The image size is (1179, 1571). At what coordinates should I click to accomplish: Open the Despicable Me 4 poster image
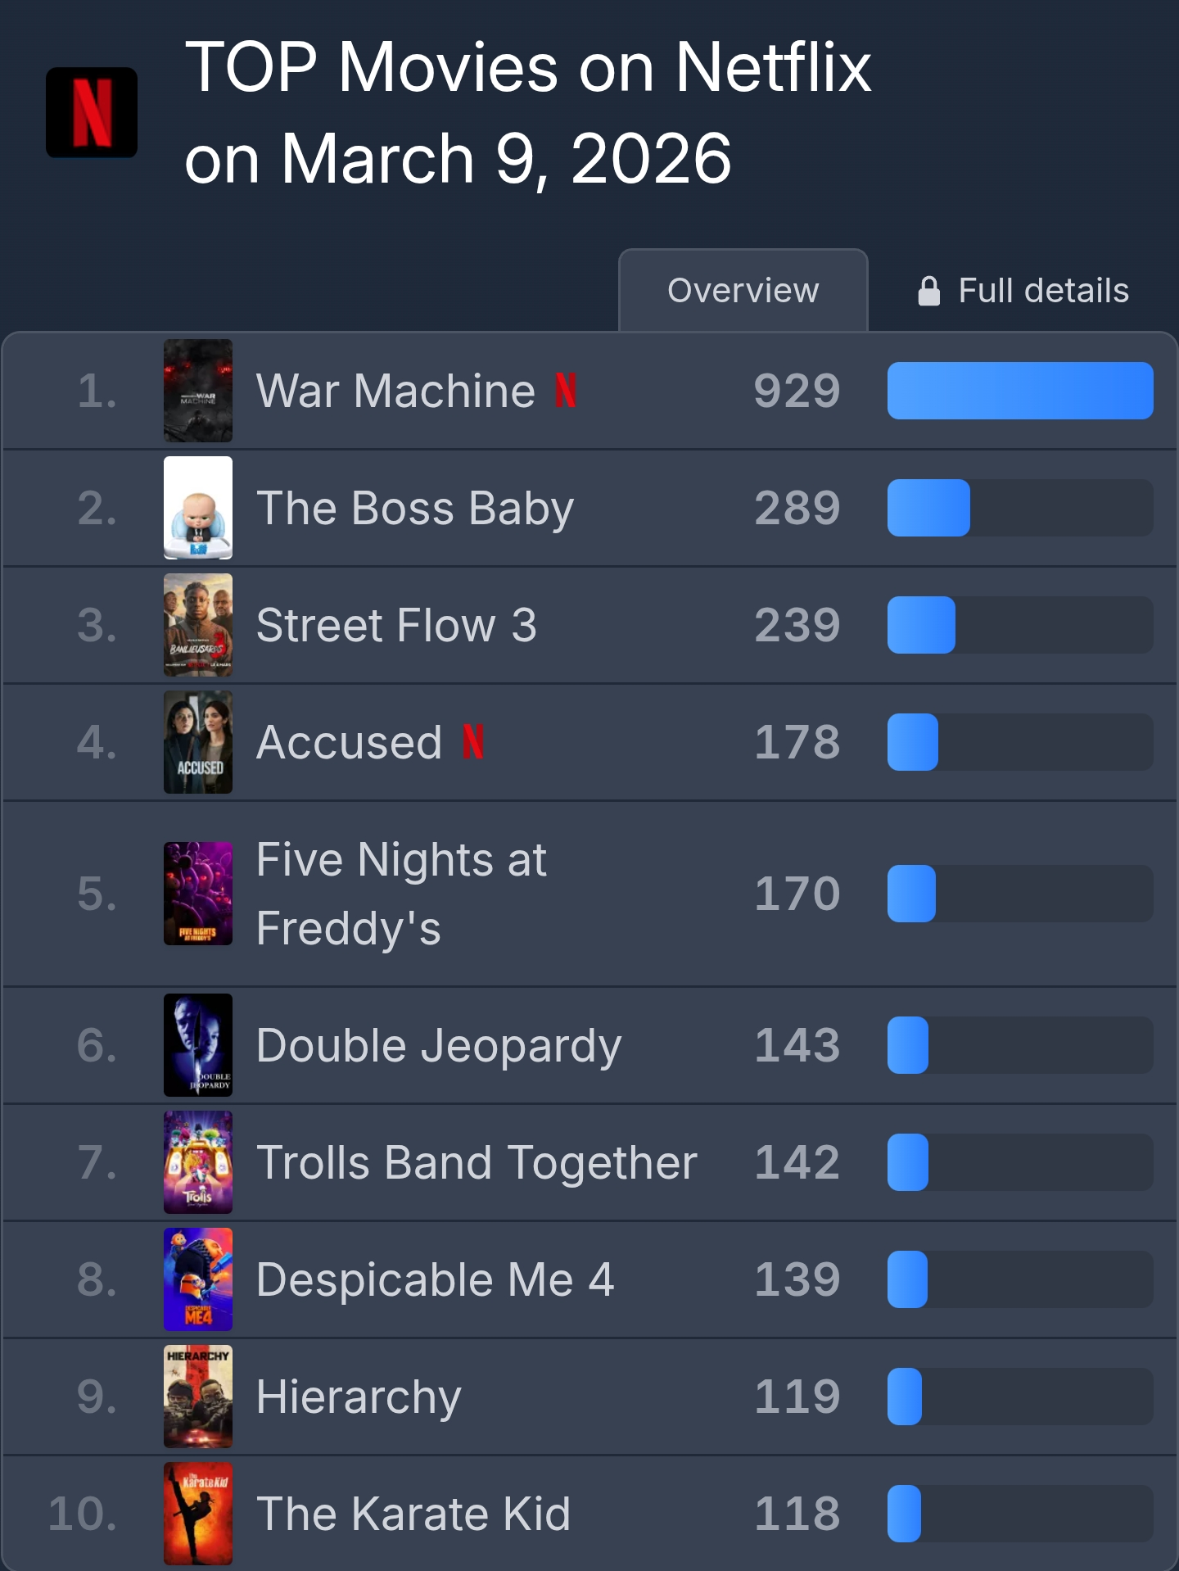198,1279
